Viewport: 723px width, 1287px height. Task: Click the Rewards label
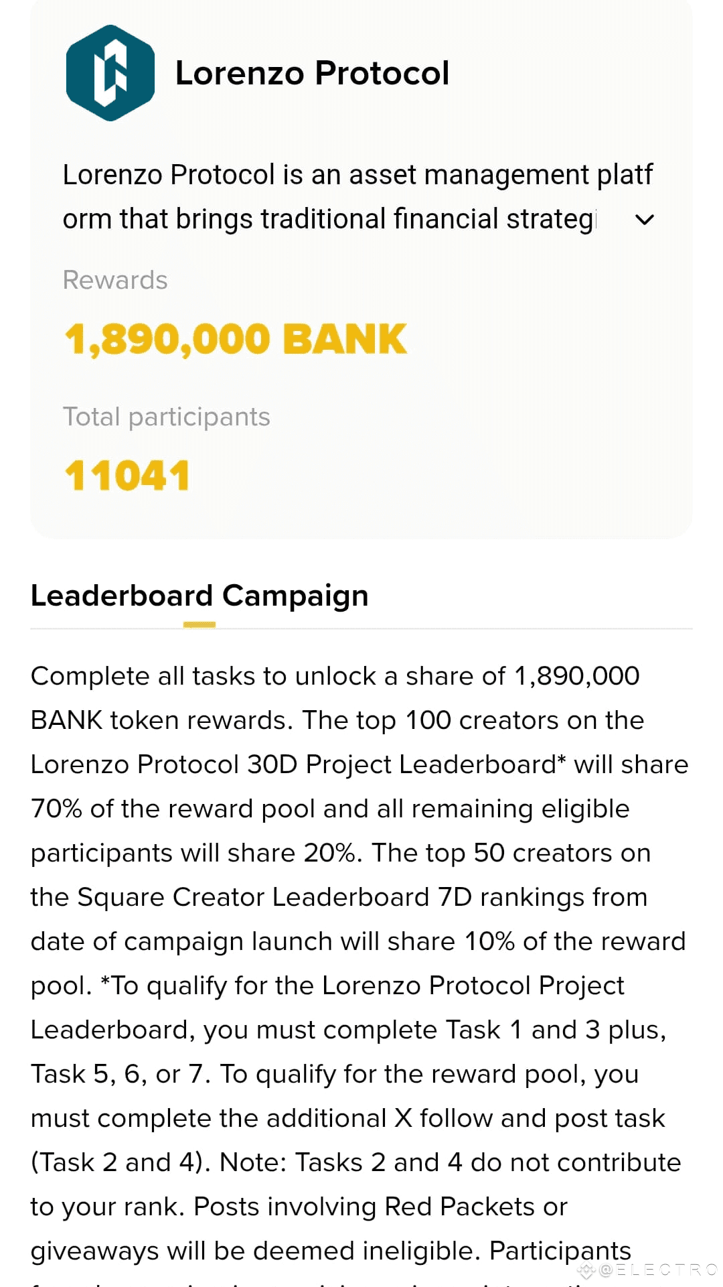point(115,280)
